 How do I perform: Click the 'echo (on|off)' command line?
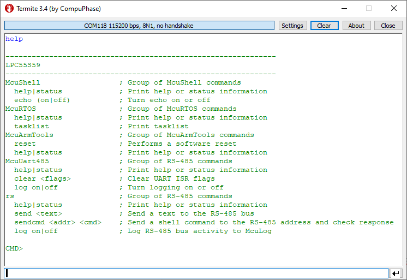coord(42,100)
